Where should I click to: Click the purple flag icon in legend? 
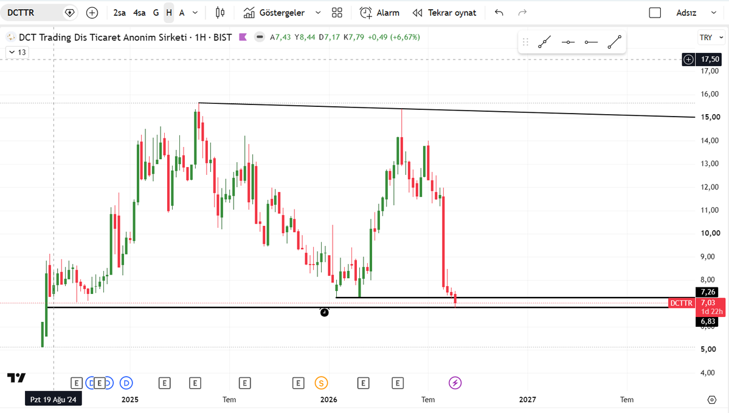pos(243,37)
